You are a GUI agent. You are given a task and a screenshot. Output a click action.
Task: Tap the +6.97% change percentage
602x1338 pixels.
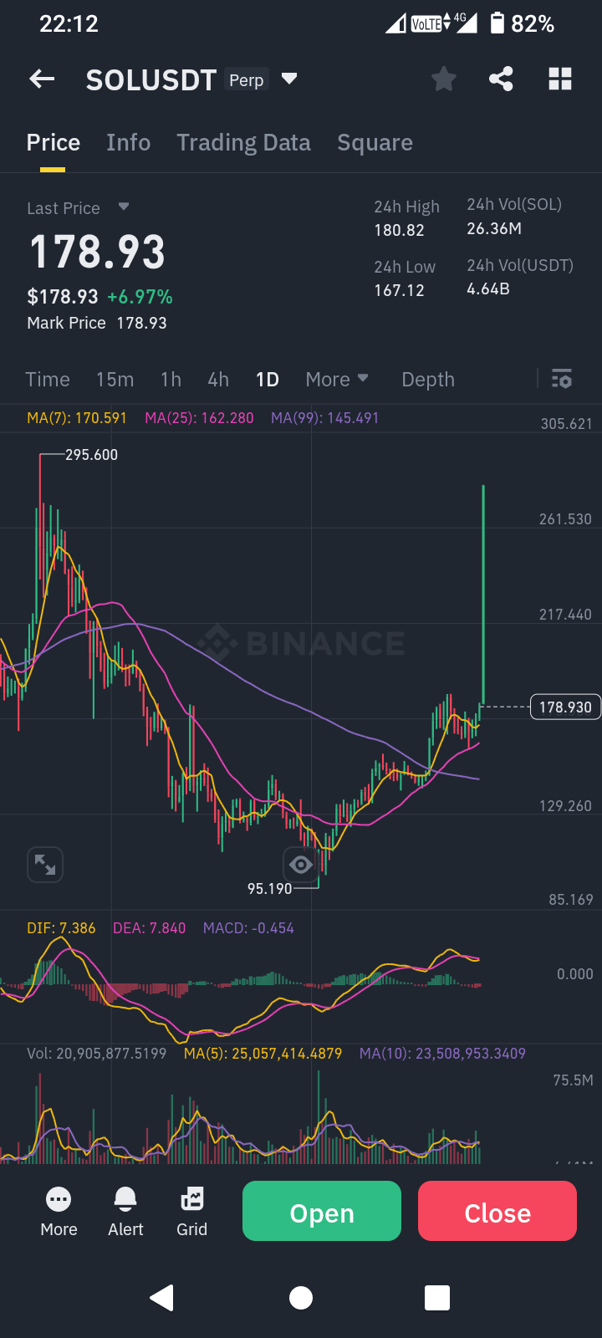click(x=140, y=297)
